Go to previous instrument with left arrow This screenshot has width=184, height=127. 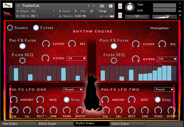(x=89, y=6)
